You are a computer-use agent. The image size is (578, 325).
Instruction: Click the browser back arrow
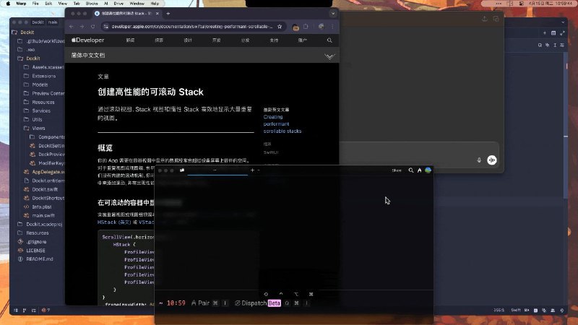(71, 27)
